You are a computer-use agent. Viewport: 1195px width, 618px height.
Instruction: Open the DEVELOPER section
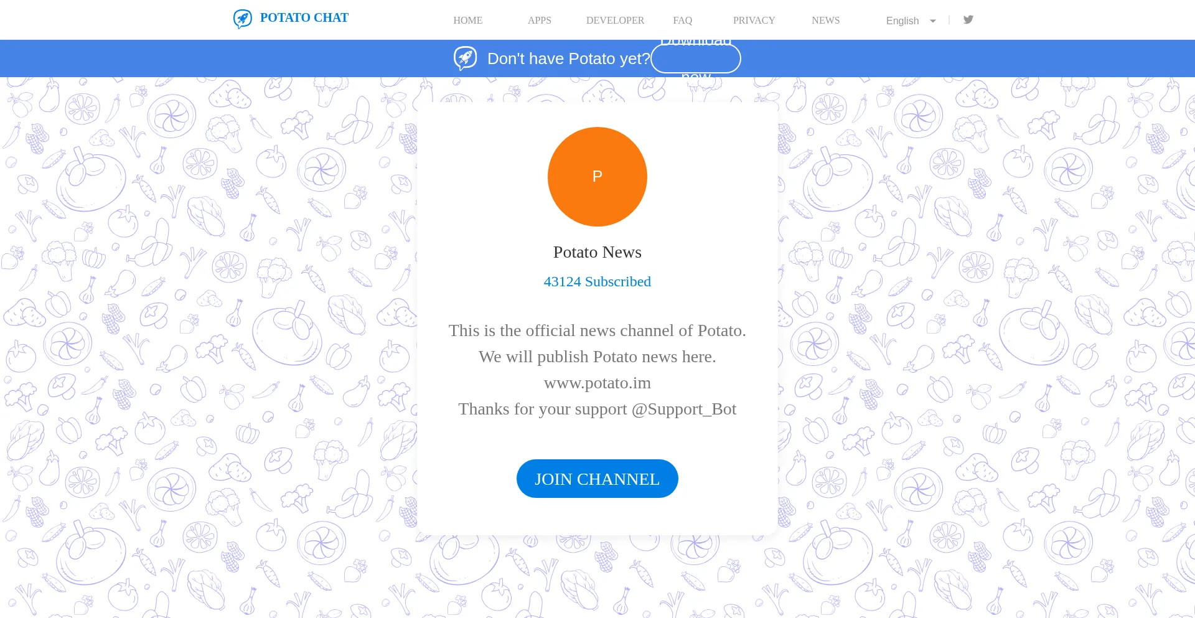[616, 20]
